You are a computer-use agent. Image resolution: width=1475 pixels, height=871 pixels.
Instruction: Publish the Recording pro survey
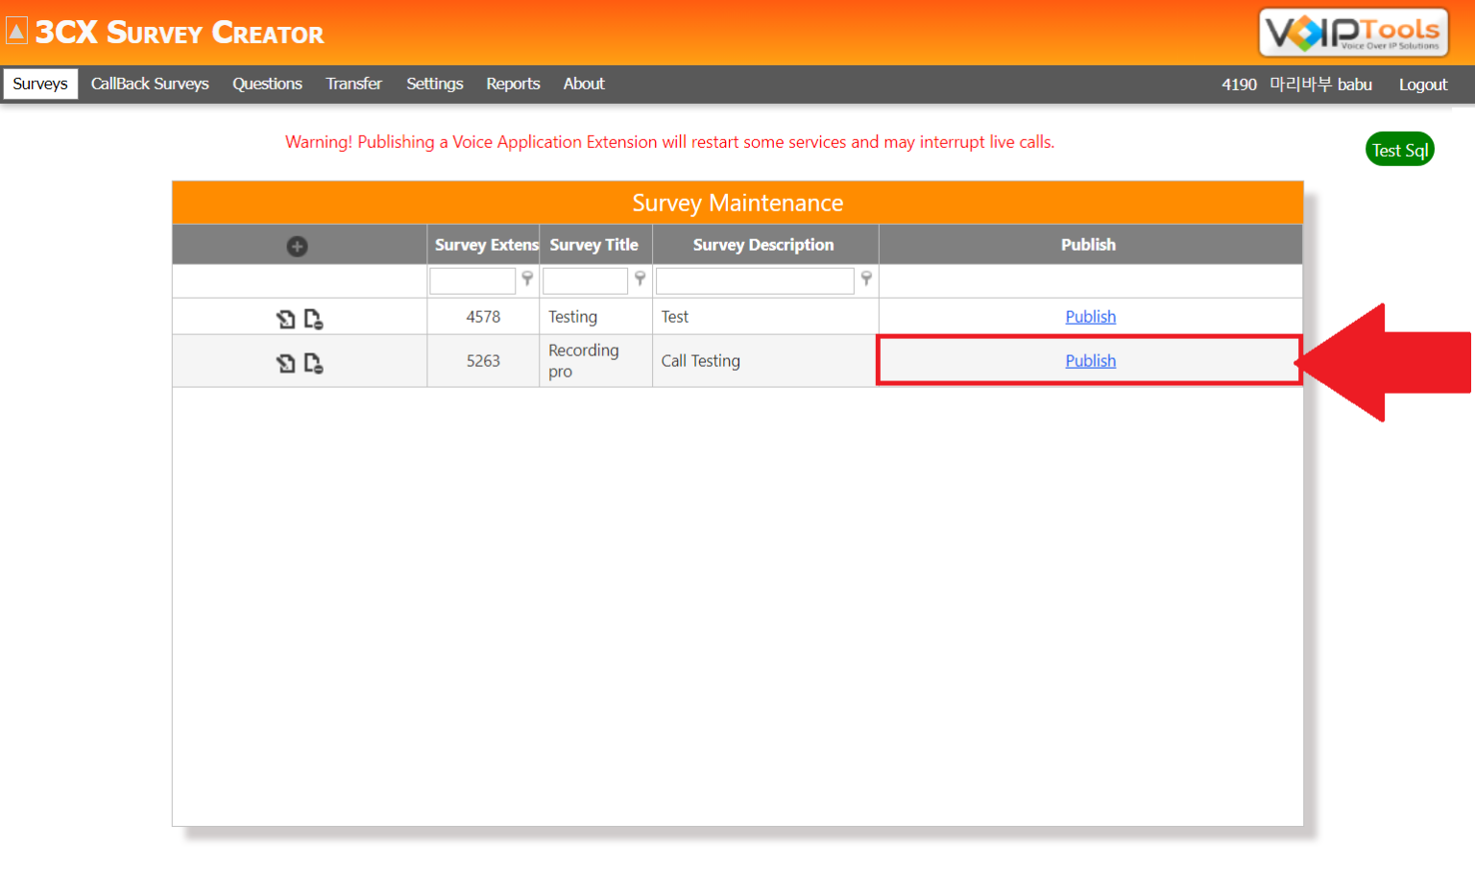tap(1090, 360)
